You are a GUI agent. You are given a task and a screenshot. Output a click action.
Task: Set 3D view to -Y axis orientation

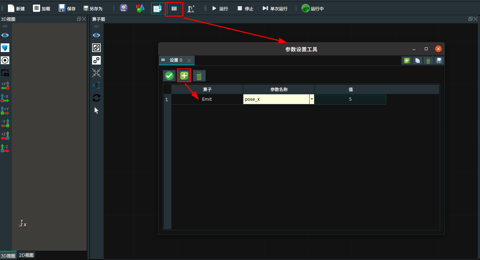click(x=5, y=123)
